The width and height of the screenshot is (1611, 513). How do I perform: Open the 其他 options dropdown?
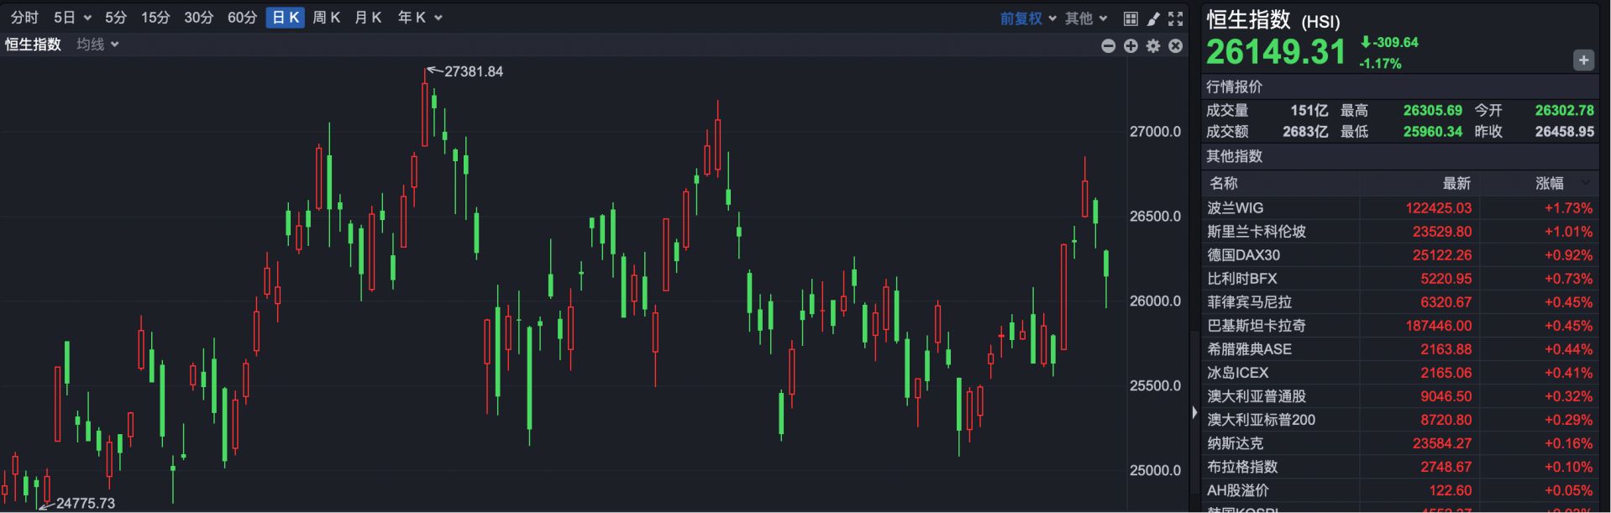pos(1086,18)
